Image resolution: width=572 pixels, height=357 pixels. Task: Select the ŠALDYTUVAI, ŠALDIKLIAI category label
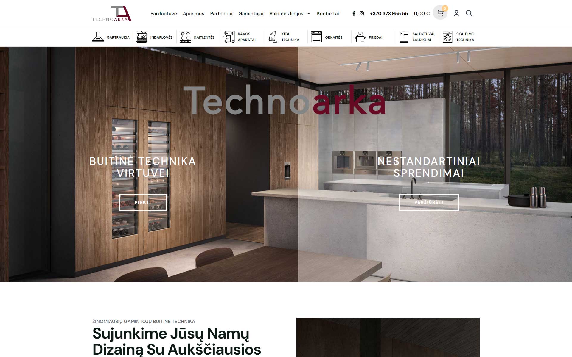(x=424, y=37)
